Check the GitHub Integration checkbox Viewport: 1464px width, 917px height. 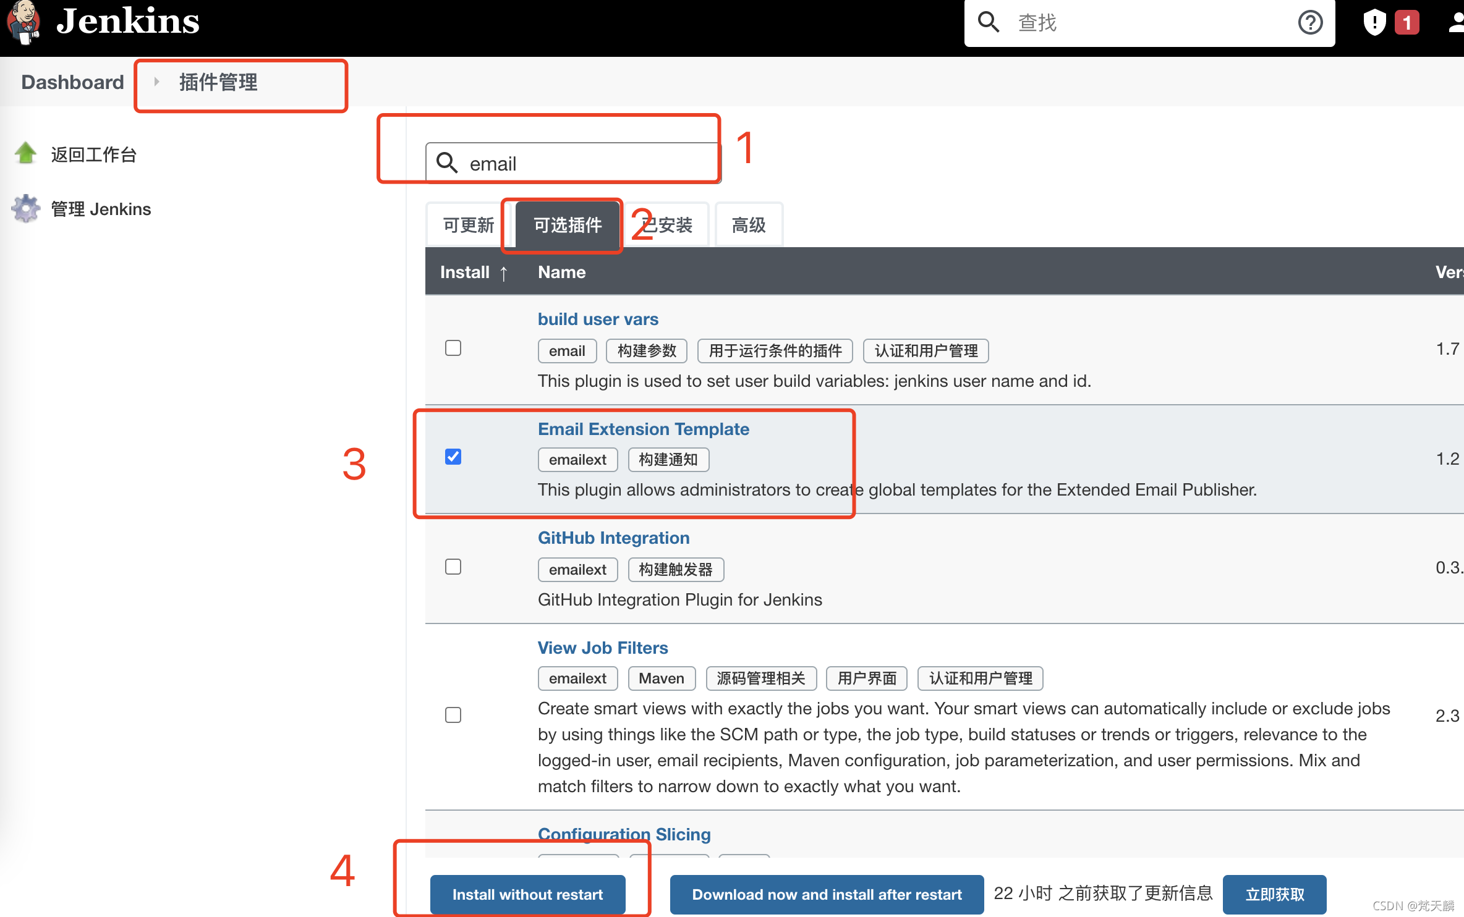(453, 566)
